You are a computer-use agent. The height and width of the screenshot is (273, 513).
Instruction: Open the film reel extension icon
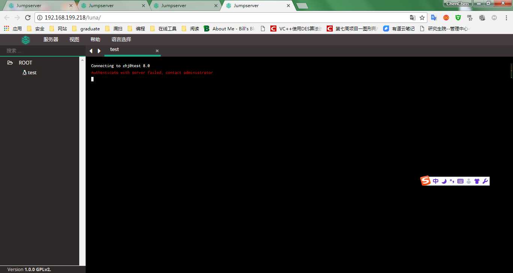[x=482, y=18]
